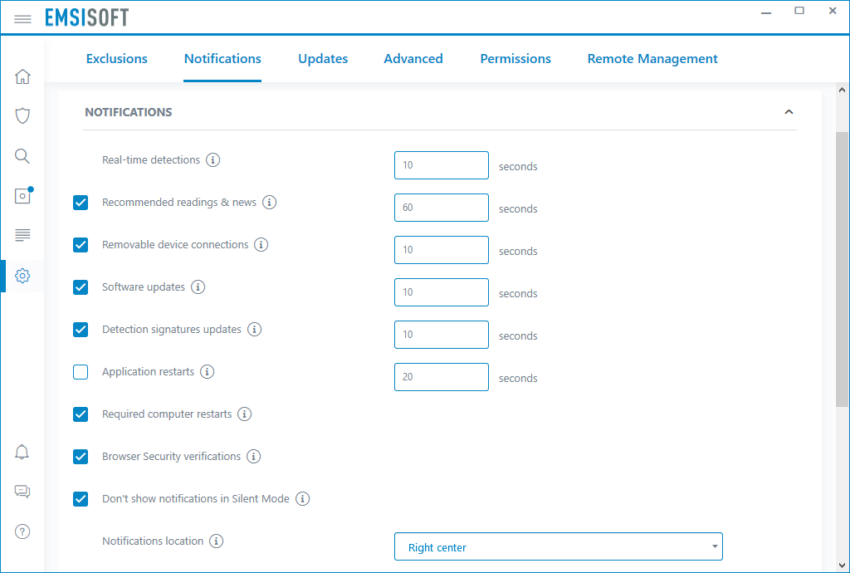Open the Advanced settings tab

[x=413, y=59]
